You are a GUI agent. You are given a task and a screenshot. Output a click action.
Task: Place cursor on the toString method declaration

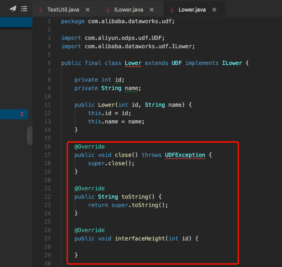pyautogui.click(x=135, y=197)
